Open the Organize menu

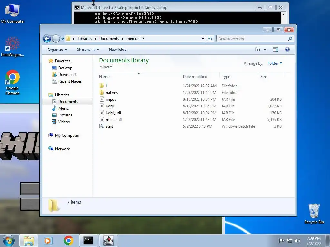tap(57, 50)
